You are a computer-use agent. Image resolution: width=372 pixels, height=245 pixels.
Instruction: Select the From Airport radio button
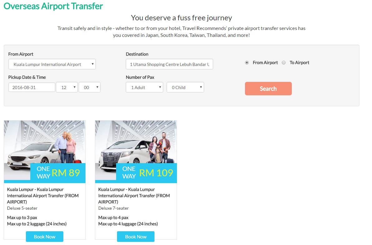coord(247,62)
